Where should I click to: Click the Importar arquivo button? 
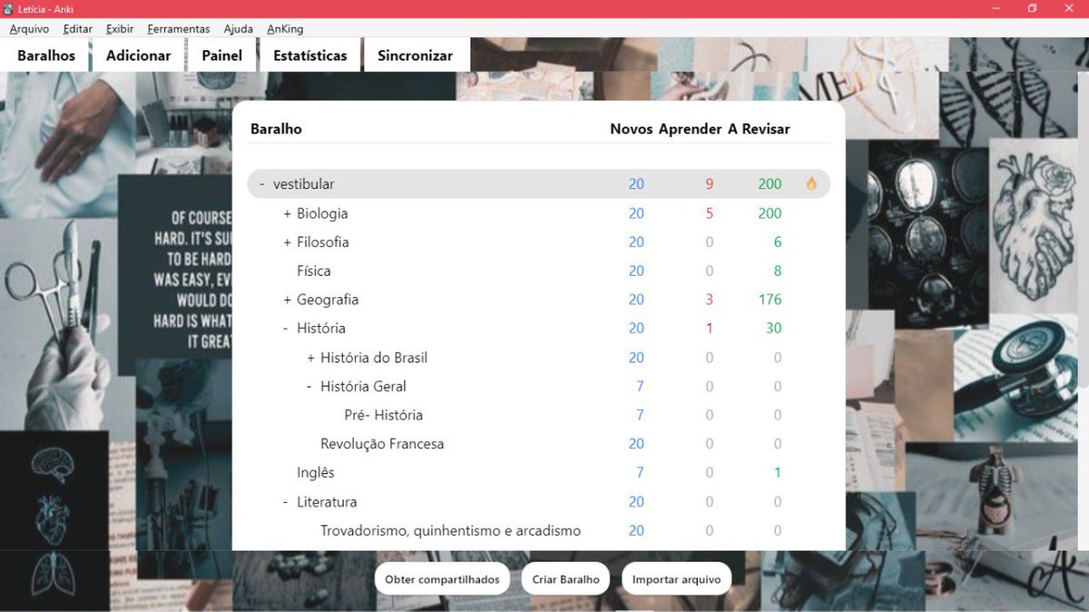pyautogui.click(x=676, y=579)
